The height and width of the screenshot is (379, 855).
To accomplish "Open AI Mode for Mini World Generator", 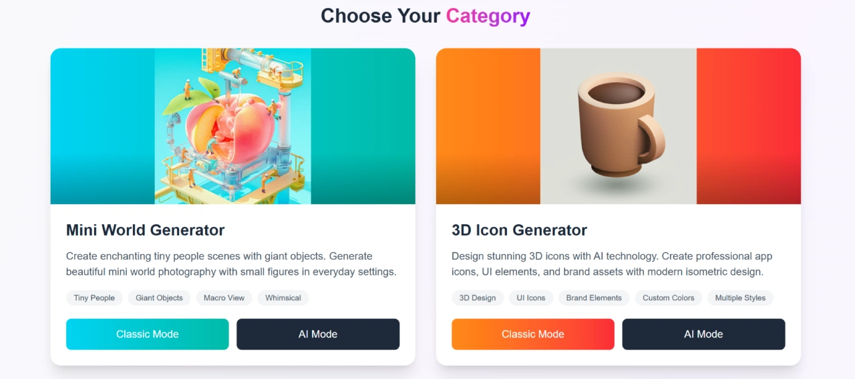I will coord(318,334).
